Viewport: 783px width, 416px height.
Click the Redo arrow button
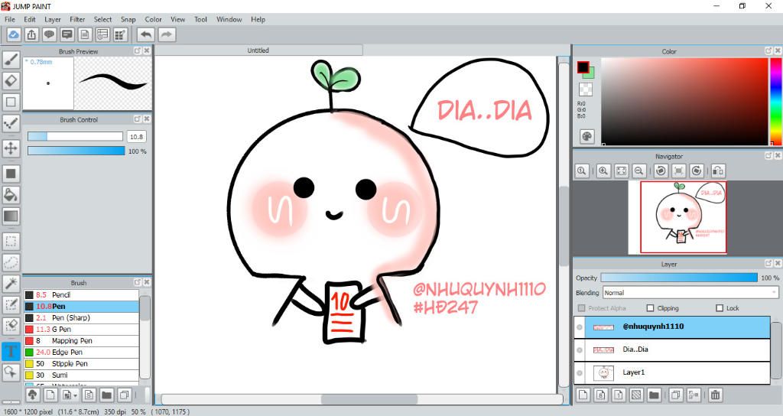click(x=167, y=34)
